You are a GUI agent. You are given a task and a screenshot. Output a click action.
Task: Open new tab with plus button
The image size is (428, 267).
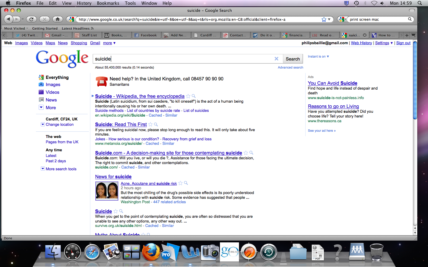407,35
